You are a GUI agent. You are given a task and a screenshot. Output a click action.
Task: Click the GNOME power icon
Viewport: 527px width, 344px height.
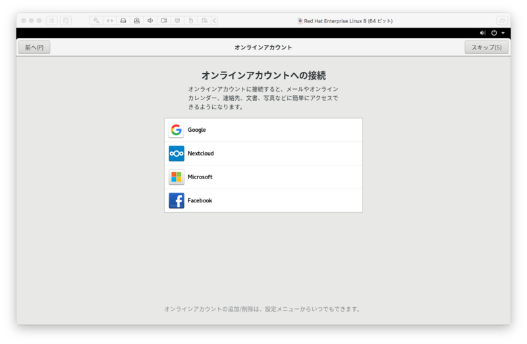pos(494,33)
